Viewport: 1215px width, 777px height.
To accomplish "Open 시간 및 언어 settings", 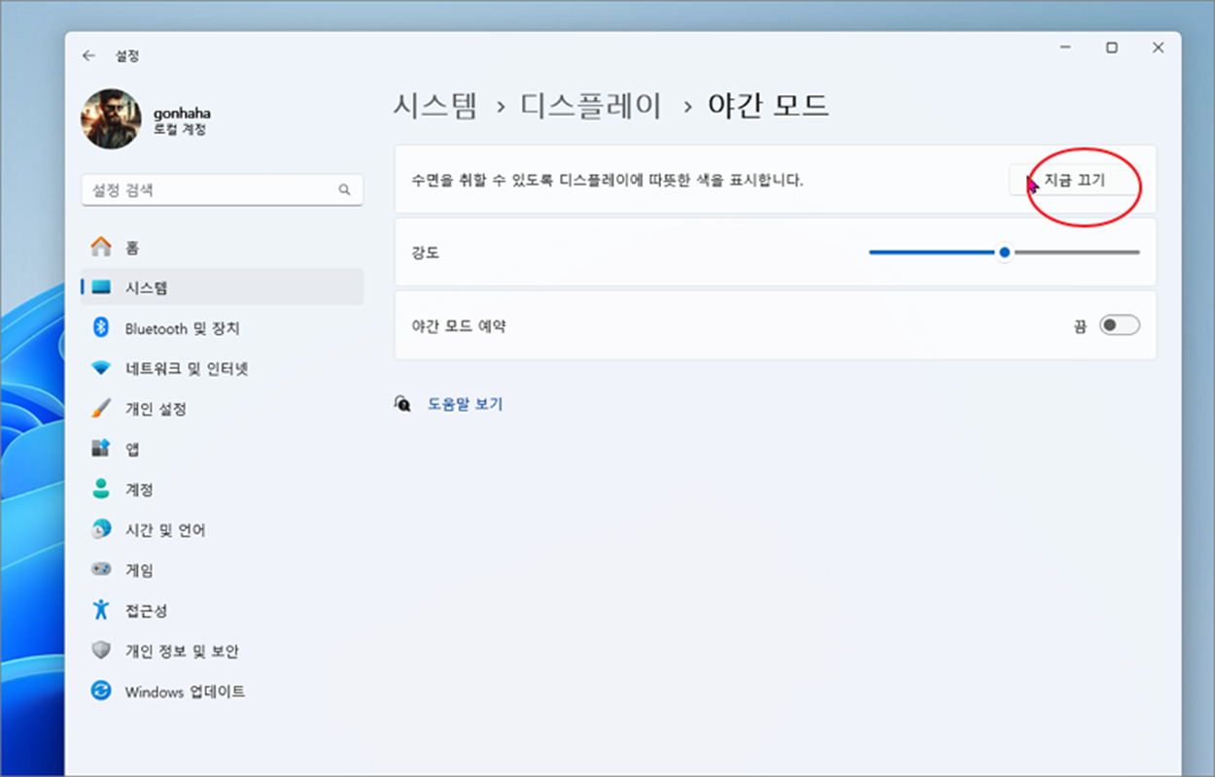I will coord(223,530).
